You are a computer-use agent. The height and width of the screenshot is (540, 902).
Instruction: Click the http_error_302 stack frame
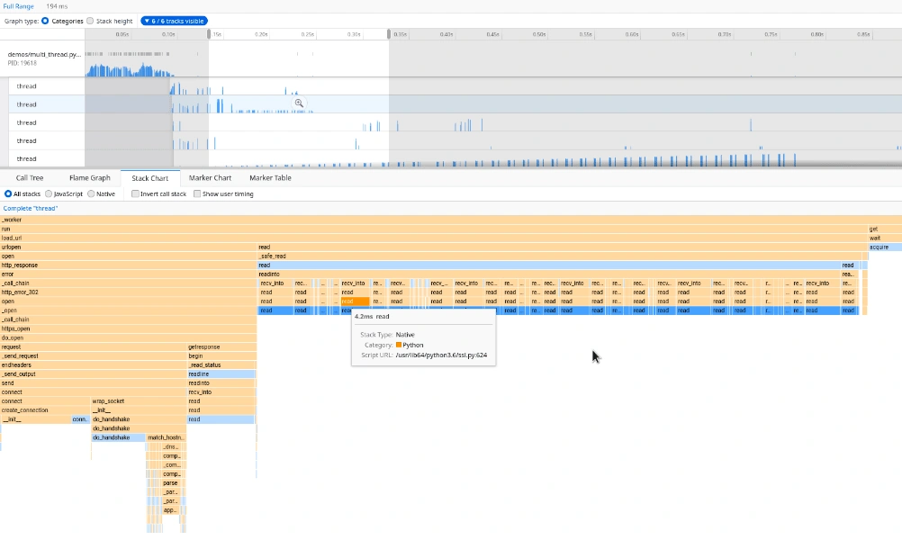129,292
